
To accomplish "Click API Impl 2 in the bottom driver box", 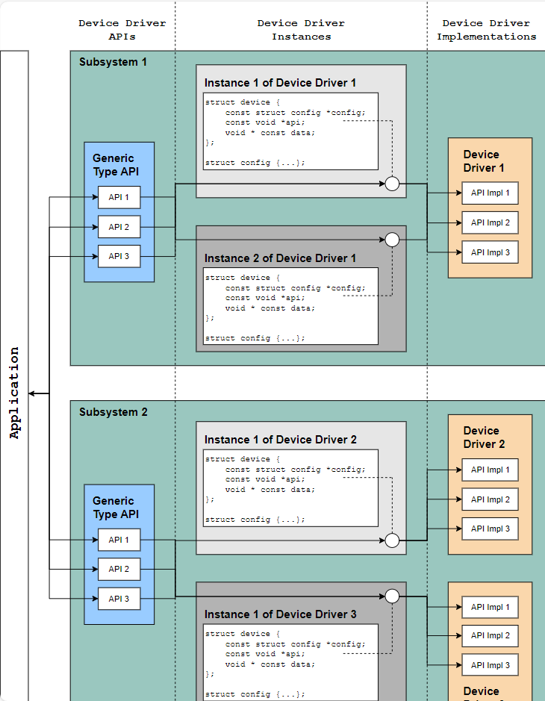I will 490,636.
